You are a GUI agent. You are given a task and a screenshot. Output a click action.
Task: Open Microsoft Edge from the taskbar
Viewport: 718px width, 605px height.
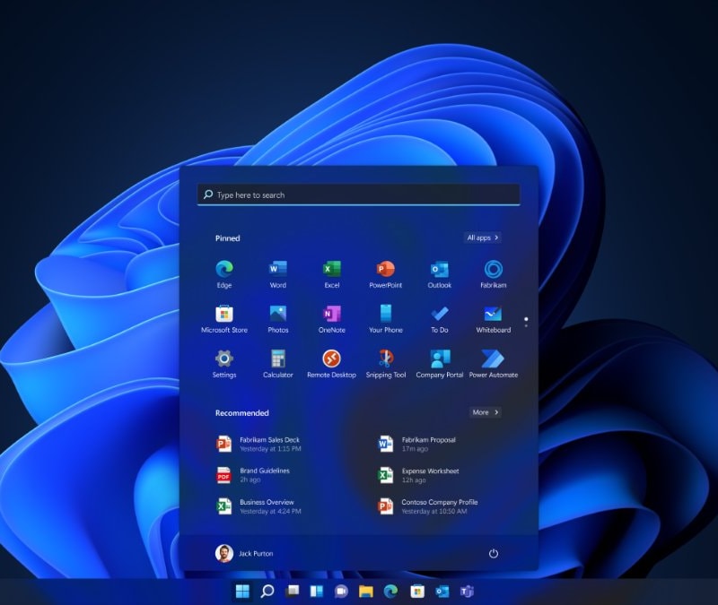tap(391, 592)
